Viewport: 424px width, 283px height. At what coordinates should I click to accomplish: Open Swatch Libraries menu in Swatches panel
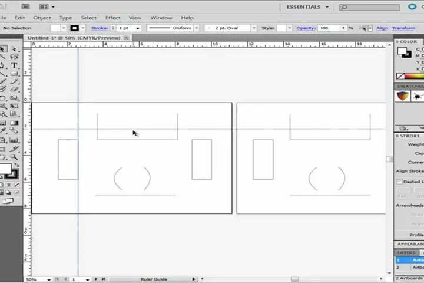point(403,128)
